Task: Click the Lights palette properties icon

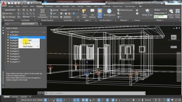Action: click(x=3, y=33)
